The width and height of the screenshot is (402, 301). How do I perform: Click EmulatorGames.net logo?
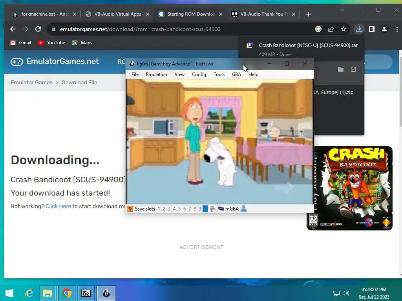(55, 62)
